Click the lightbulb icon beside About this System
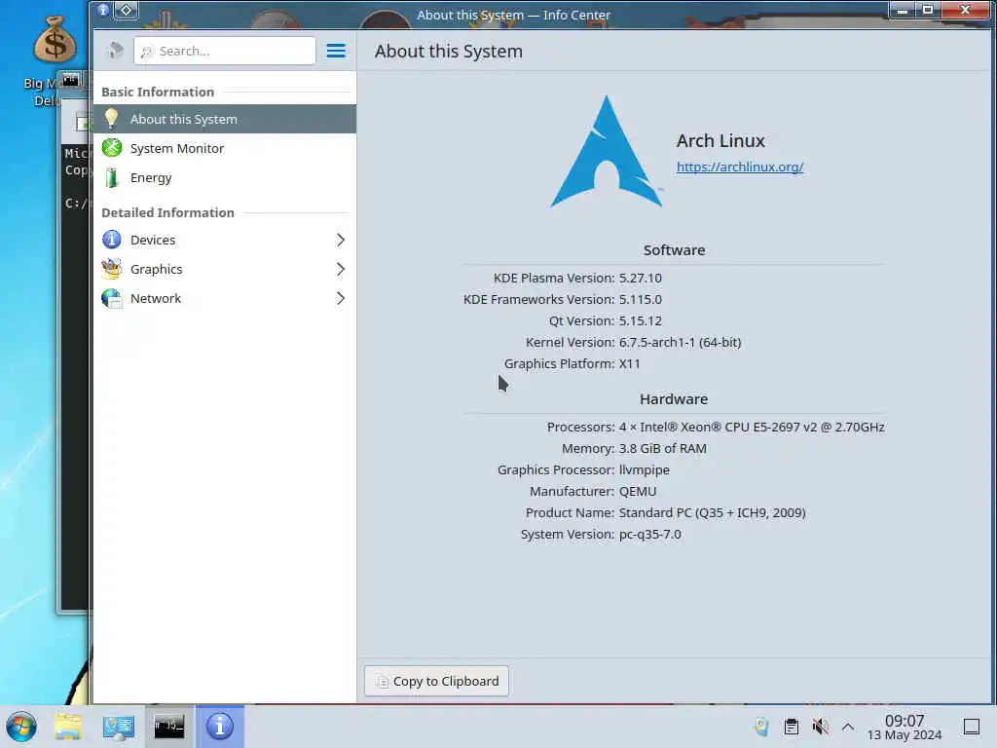Screen dimensions: 997x748 (111, 118)
